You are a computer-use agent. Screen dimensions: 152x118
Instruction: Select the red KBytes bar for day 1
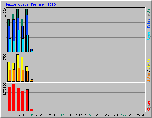point(9,99)
